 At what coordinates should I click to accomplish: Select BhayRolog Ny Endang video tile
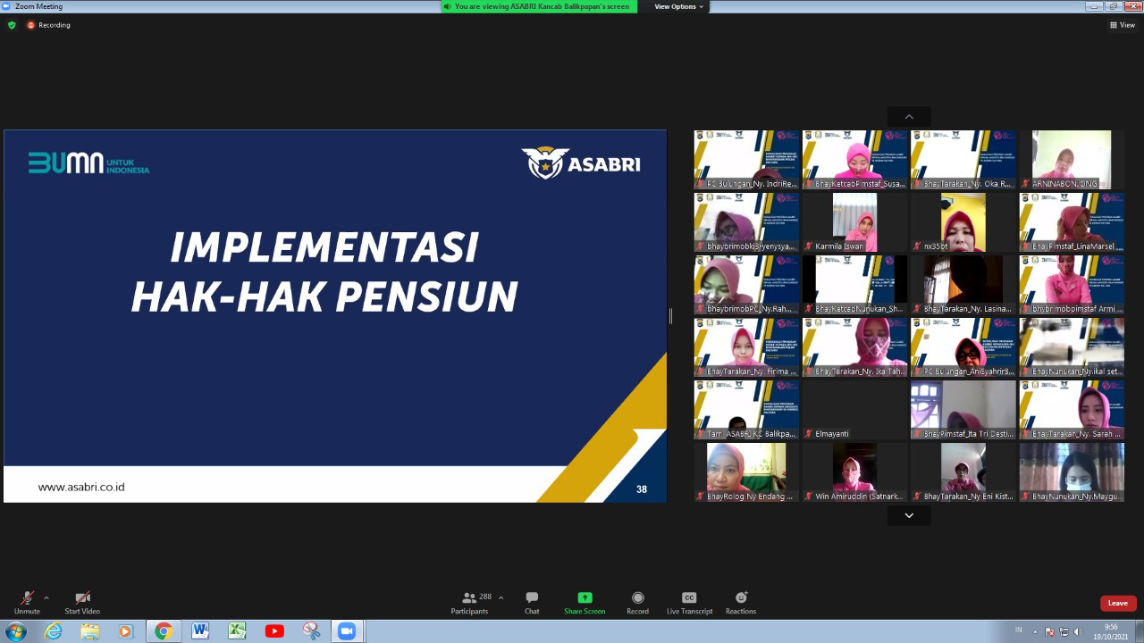[x=746, y=472]
